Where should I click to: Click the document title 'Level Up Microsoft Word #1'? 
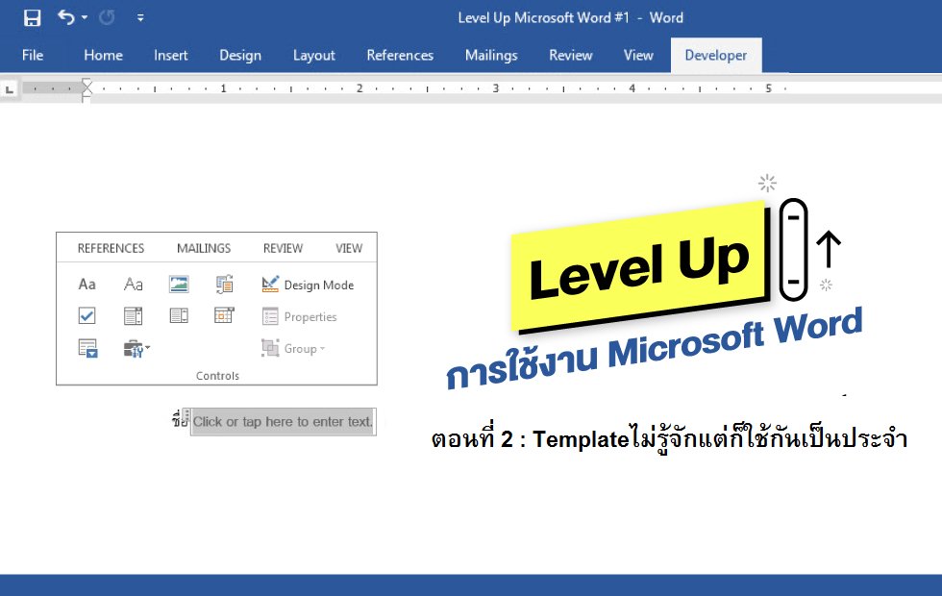[544, 17]
